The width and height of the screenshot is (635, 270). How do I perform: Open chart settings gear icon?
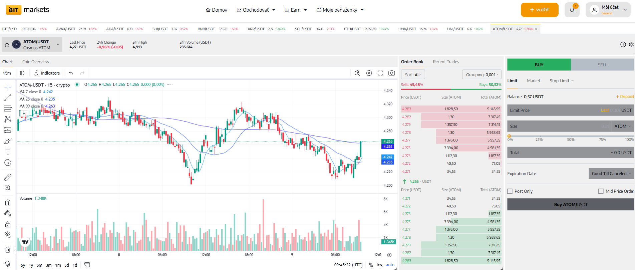(369, 73)
